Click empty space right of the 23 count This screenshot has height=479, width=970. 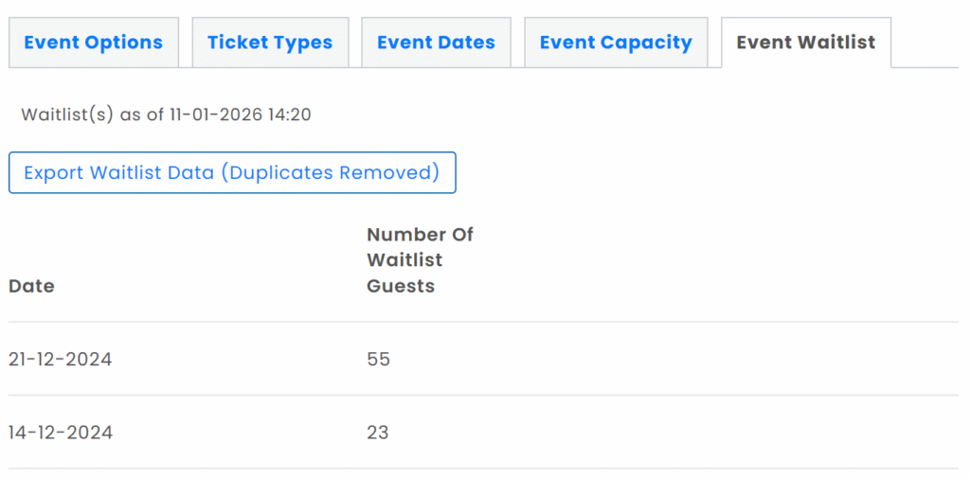pyautogui.click(x=663, y=433)
